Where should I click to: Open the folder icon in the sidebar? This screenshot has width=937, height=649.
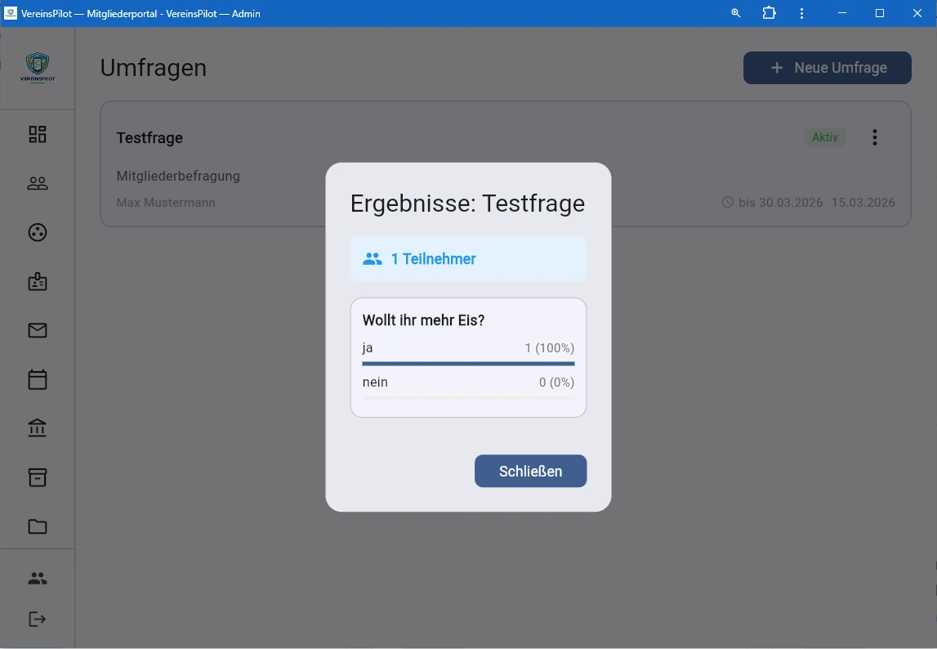[37, 526]
